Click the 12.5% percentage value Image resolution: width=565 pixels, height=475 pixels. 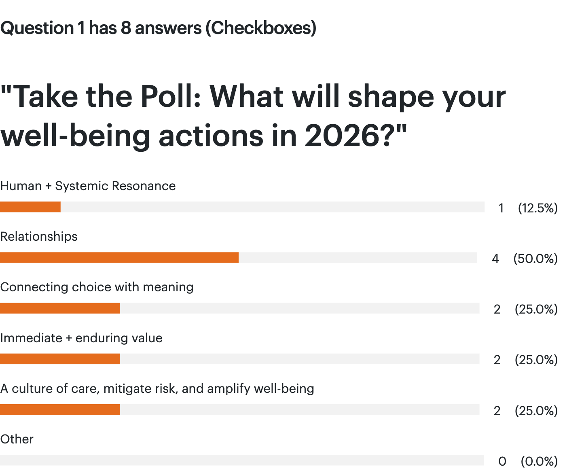click(537, 208)
